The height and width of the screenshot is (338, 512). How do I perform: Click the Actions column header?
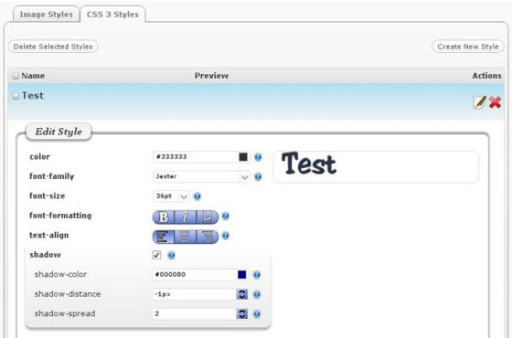[x=486, y=76]
